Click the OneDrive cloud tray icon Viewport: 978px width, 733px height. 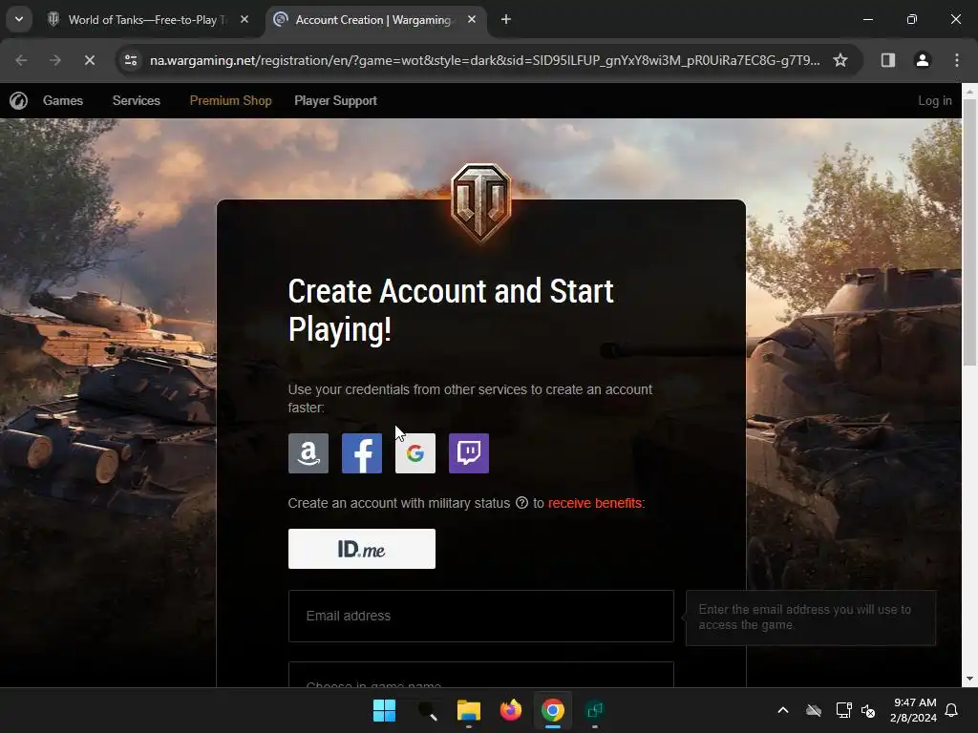[814, 710]
